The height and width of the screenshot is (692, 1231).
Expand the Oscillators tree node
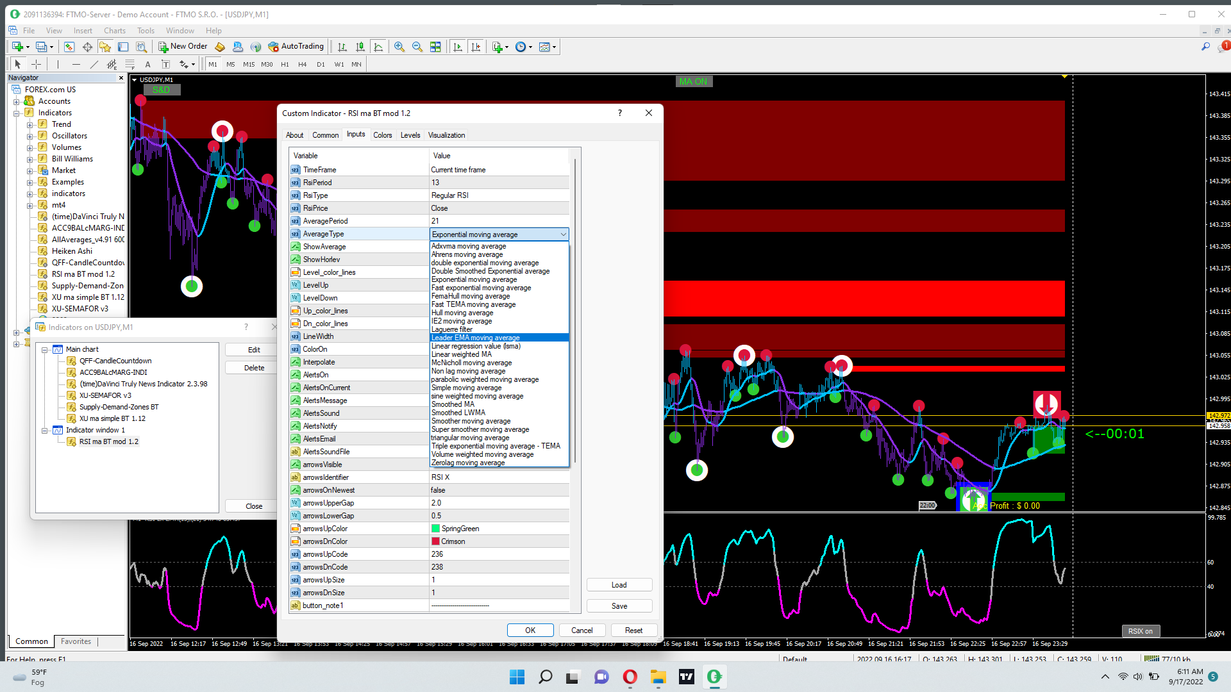point(29,136)
